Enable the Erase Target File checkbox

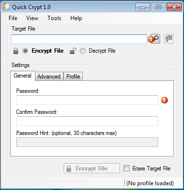coord(126,168)
